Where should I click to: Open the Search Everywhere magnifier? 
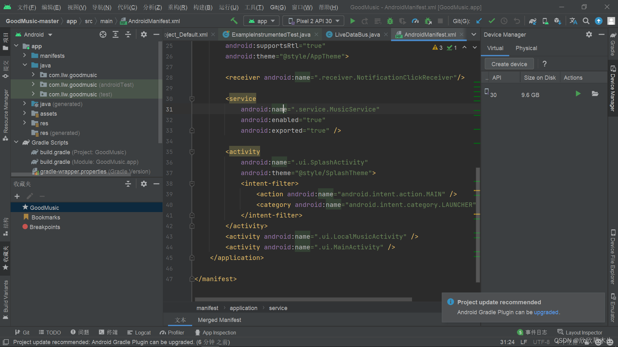[586, 21]
